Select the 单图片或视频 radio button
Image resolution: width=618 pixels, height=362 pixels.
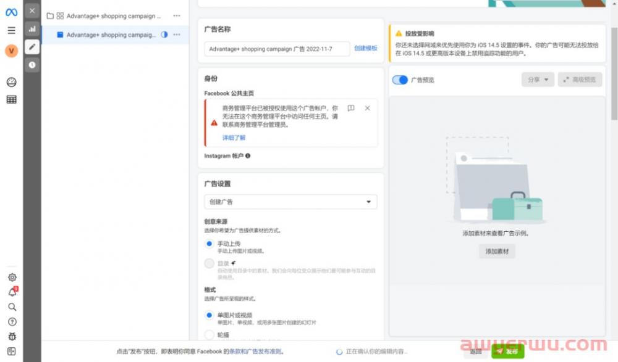[x=210, y=315]
